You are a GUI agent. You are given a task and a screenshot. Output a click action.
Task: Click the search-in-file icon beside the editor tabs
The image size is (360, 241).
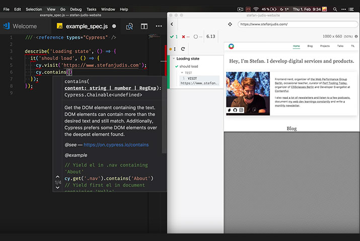click(x=129, y=26)
